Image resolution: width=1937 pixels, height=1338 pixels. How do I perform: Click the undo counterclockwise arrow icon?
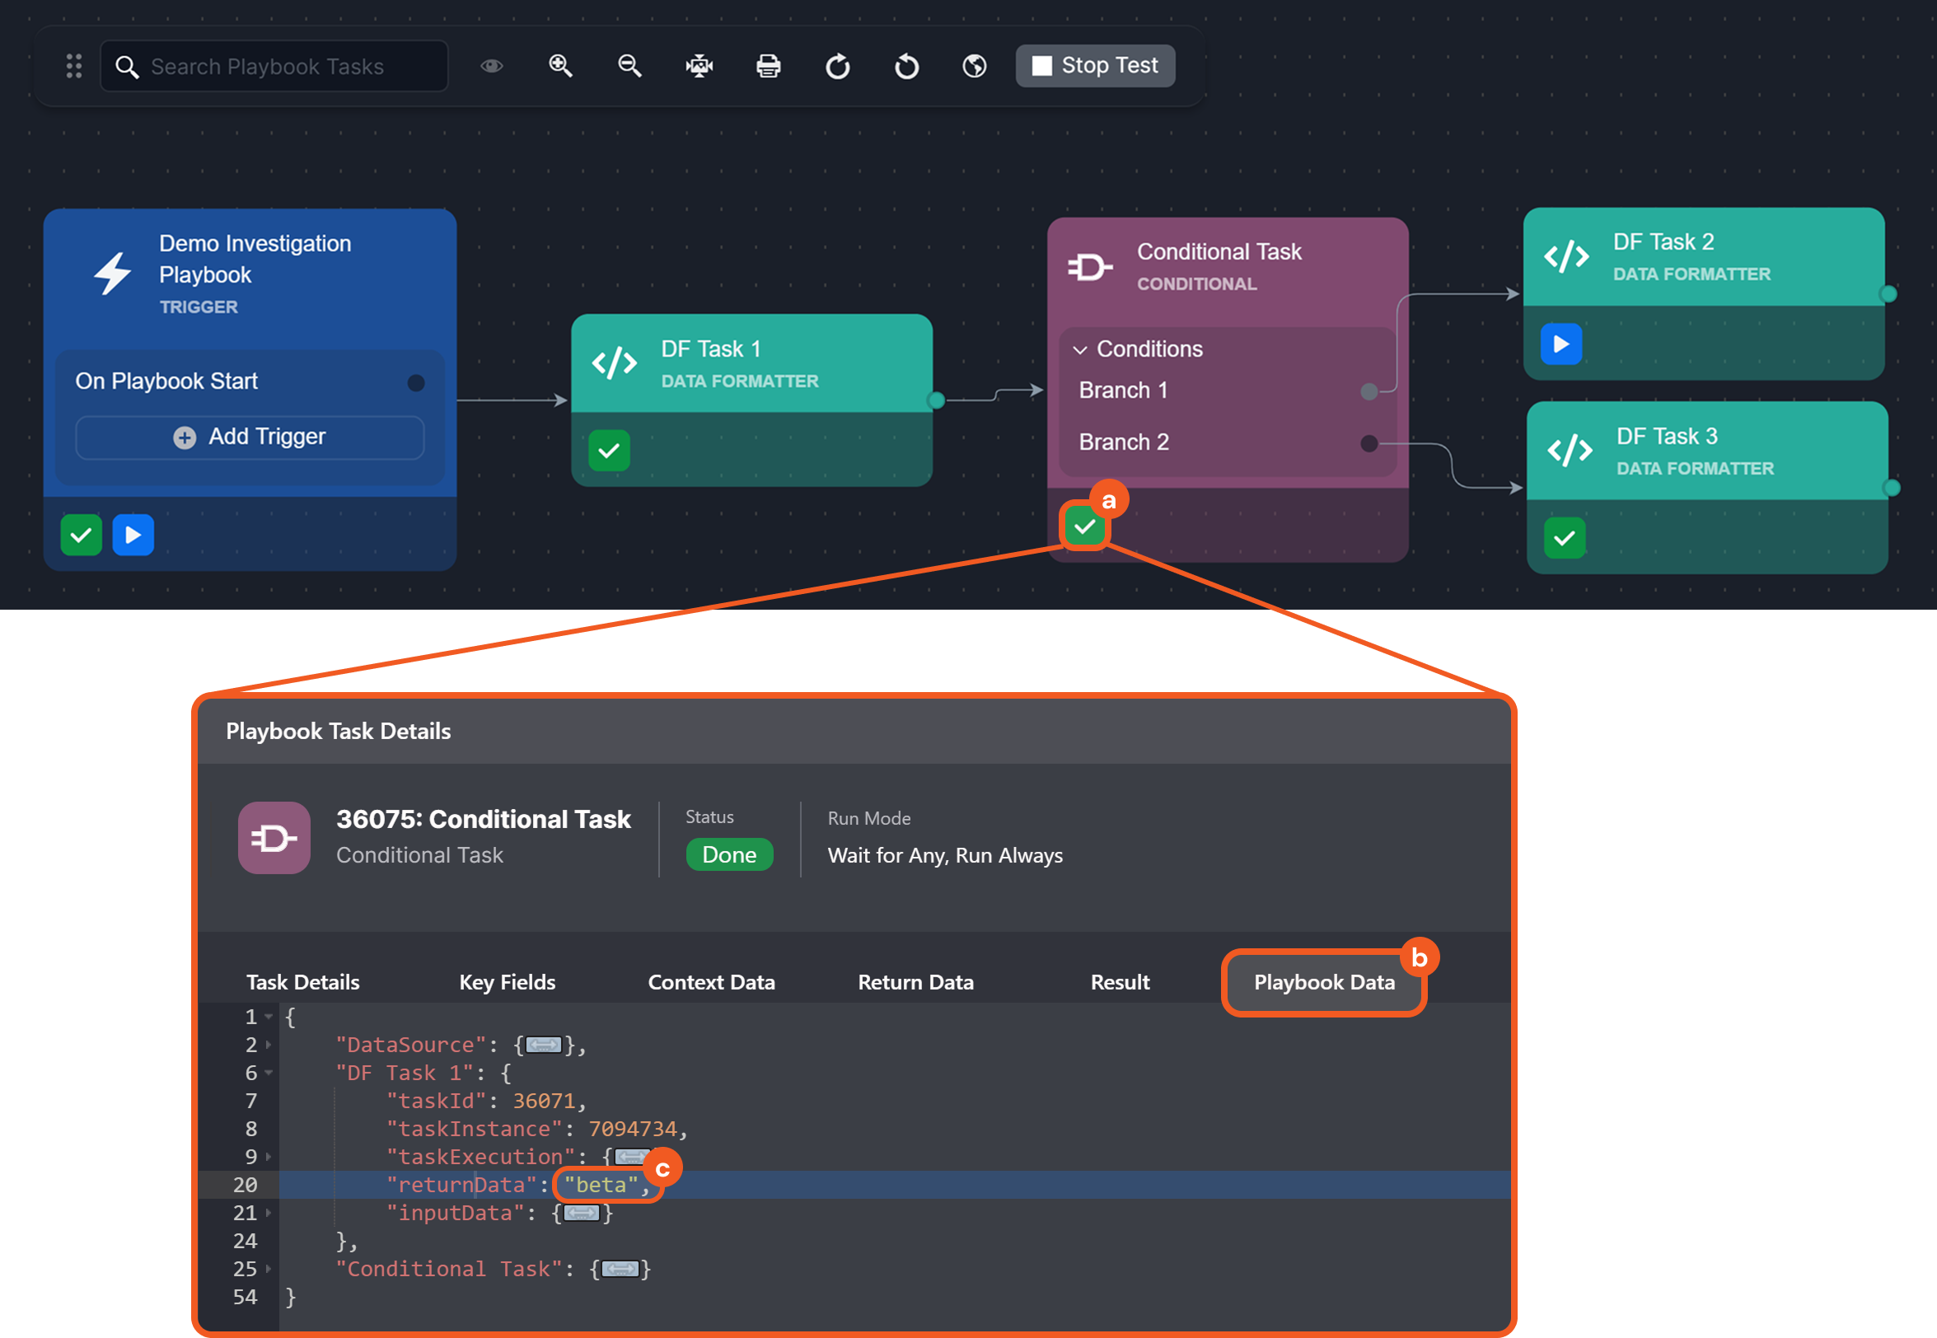[906, 65]
